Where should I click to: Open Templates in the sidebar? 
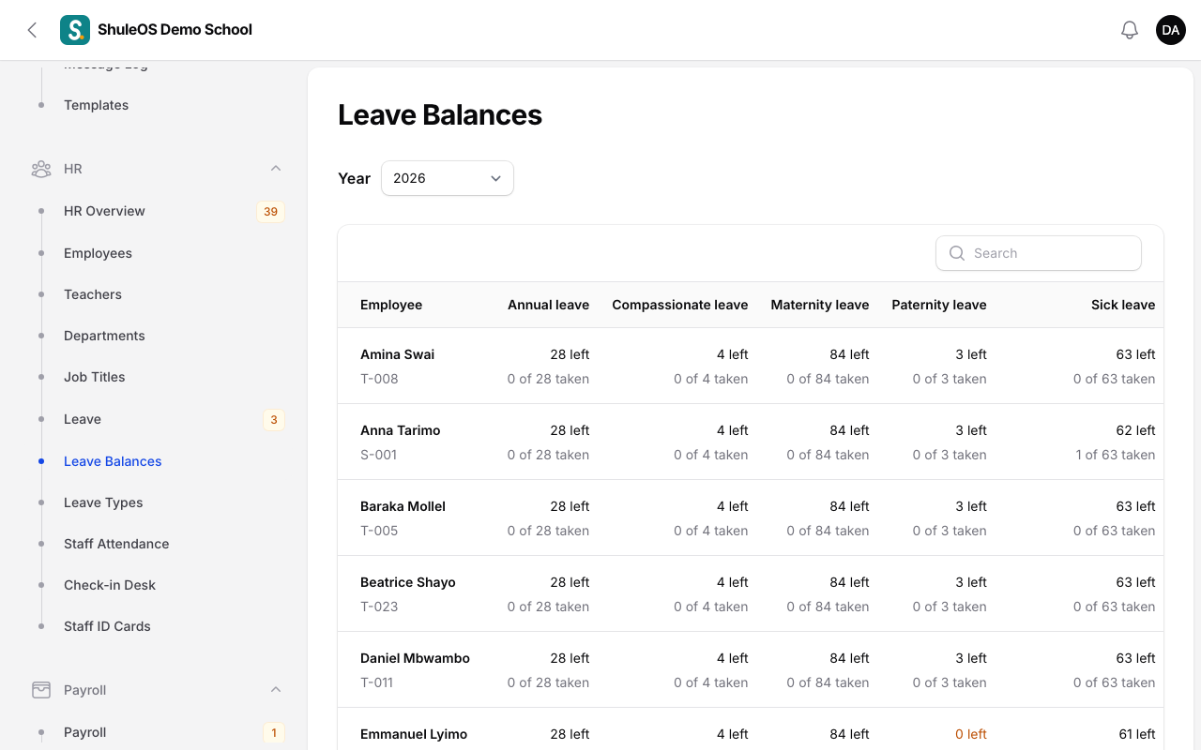pyautogui.click(x=97, y=105)
